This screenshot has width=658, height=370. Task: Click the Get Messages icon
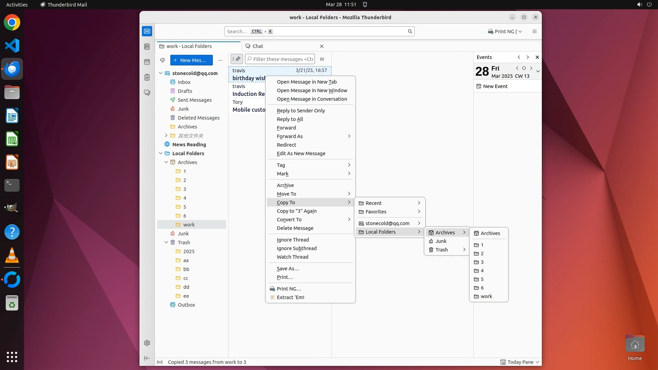click(162, 60)
